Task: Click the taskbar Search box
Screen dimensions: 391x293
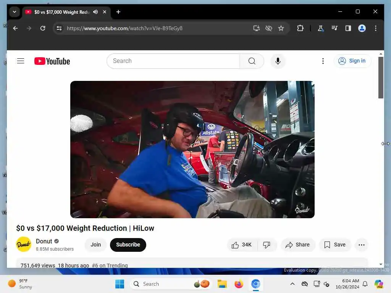Action: [x=171, y=284]
